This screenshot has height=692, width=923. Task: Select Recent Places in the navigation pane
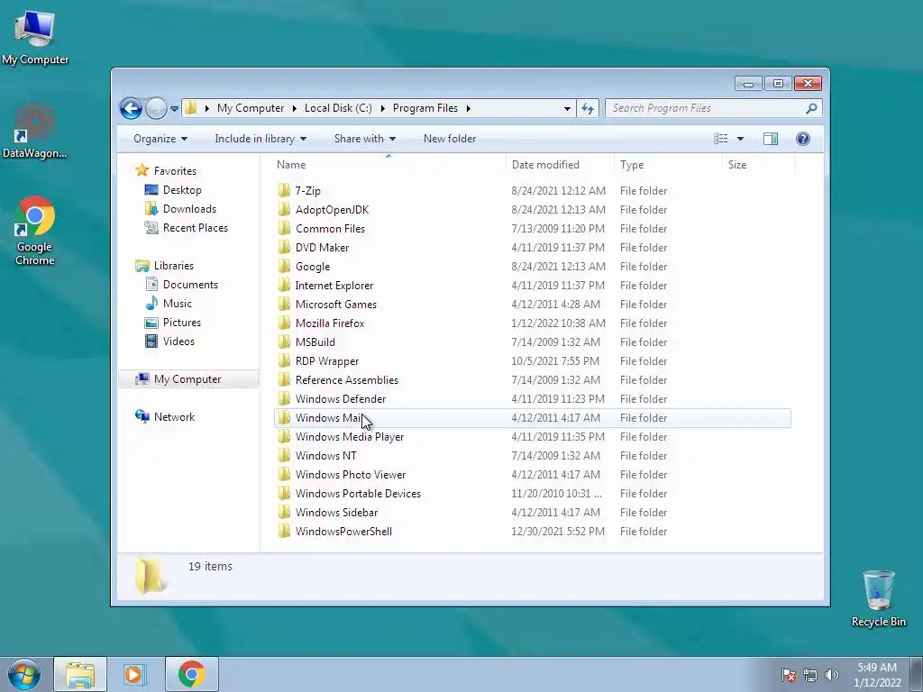[x=195, y=228]
